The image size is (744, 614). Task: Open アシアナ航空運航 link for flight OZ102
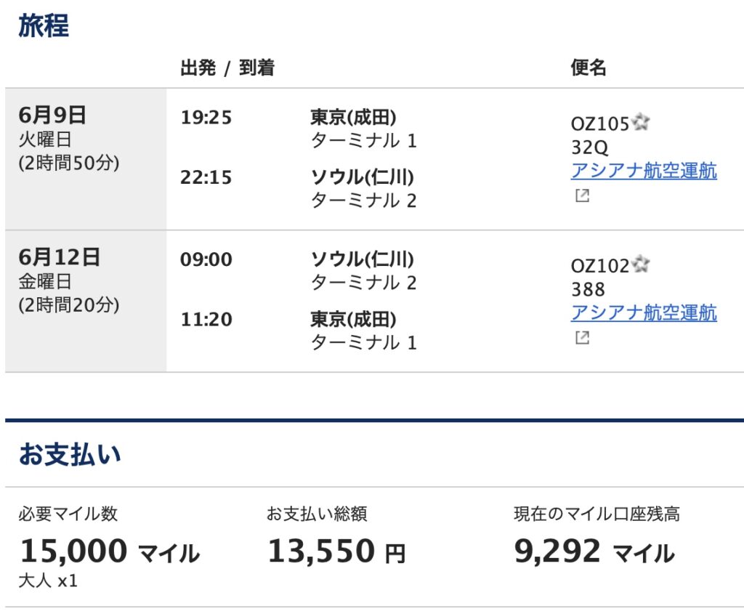point(644,313)
